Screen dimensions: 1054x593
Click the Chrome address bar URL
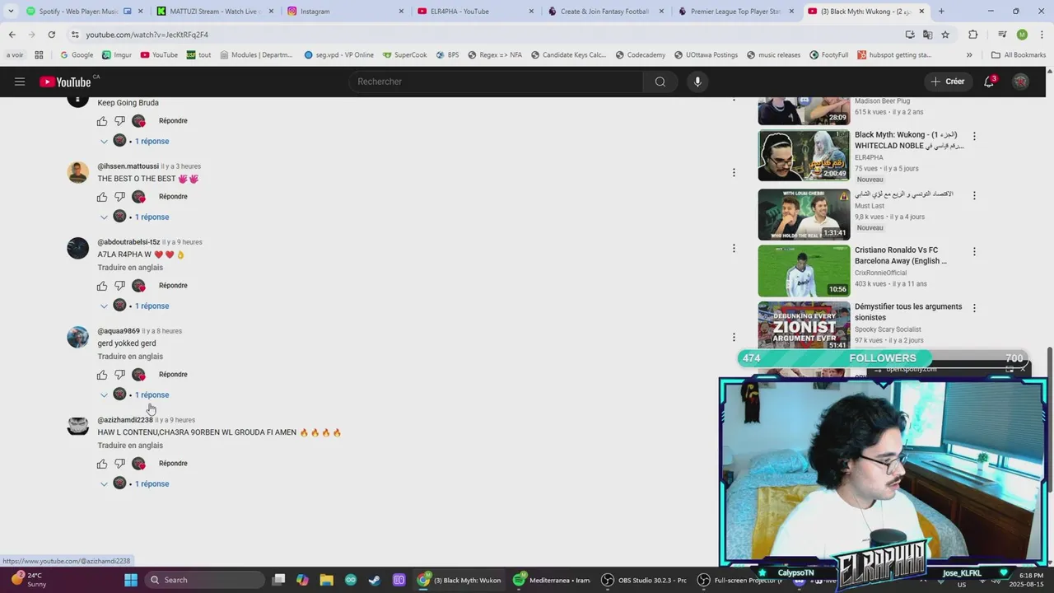(147, 35)
